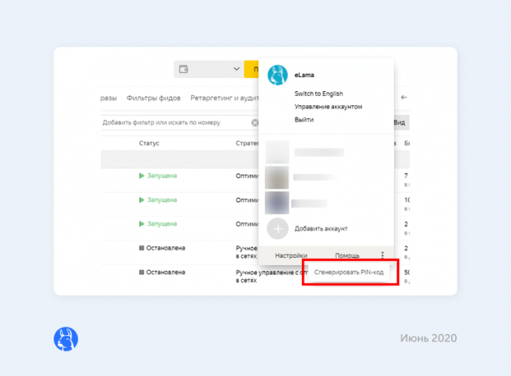Image resolution: width=511 pixels, height=376 pixels.
Task: Click Помощь link in popup footer
Action: pos(347,256)
